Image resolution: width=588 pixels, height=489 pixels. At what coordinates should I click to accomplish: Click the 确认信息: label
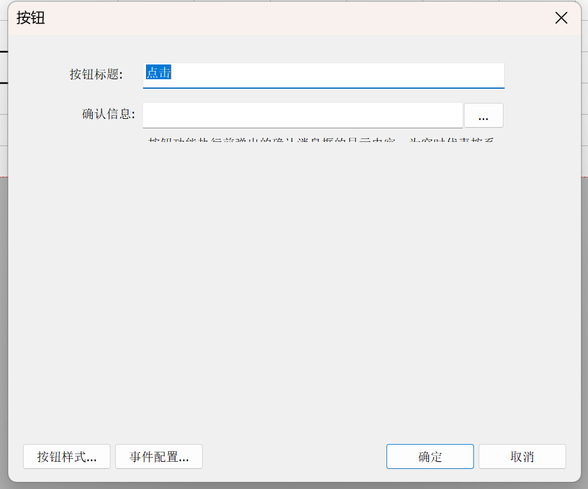coord(108,114)
